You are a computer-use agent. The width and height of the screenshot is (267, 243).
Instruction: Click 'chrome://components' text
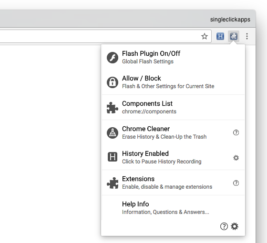[149, 111]
